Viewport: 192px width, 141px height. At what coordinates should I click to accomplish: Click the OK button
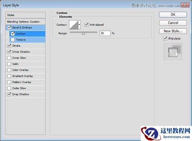pyautogui.click(x=173, y=15)
